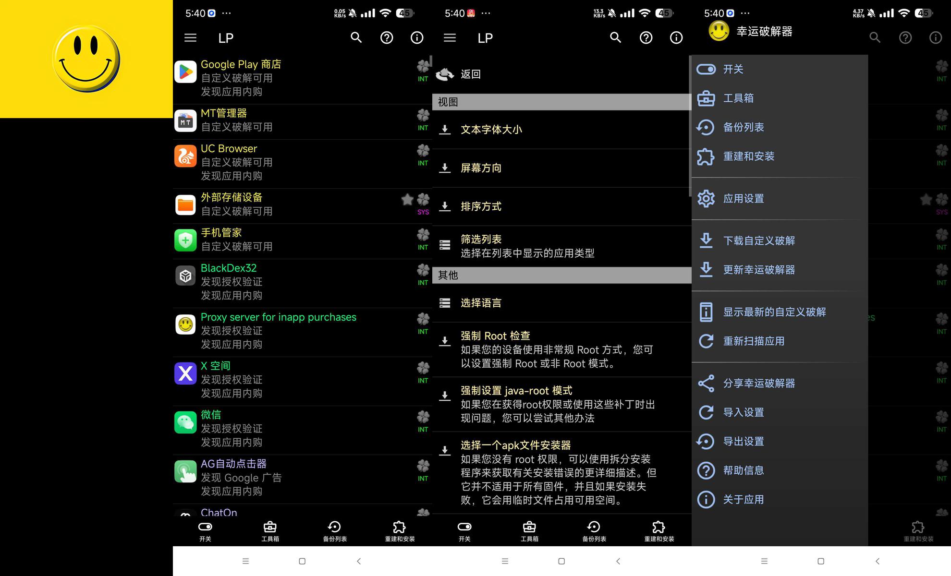Tap the 幸运破解器 smiley logo in drawer
The width and height of the screenshot is (951, 576).
click(x=719, y=31)
